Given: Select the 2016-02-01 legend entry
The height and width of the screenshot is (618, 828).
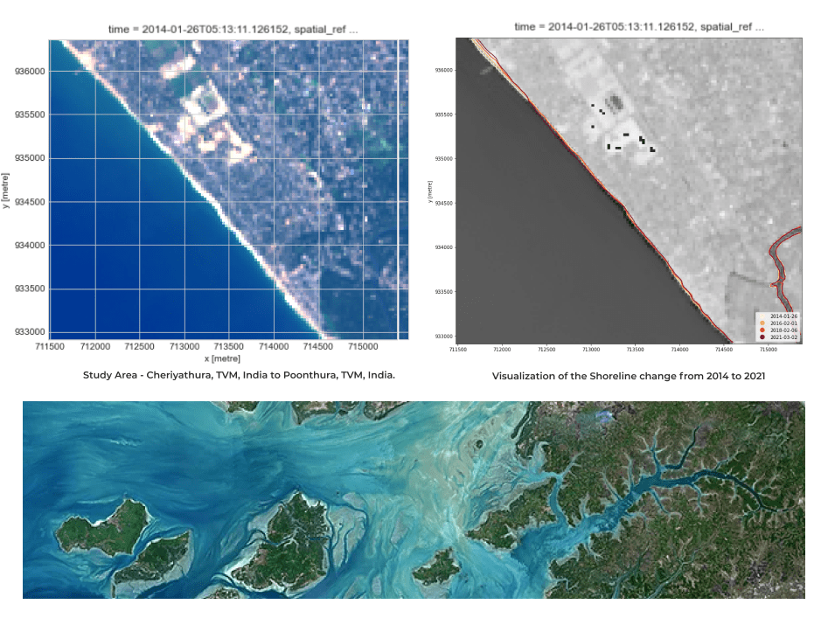Looking at the screenshot, I should 763,323.
